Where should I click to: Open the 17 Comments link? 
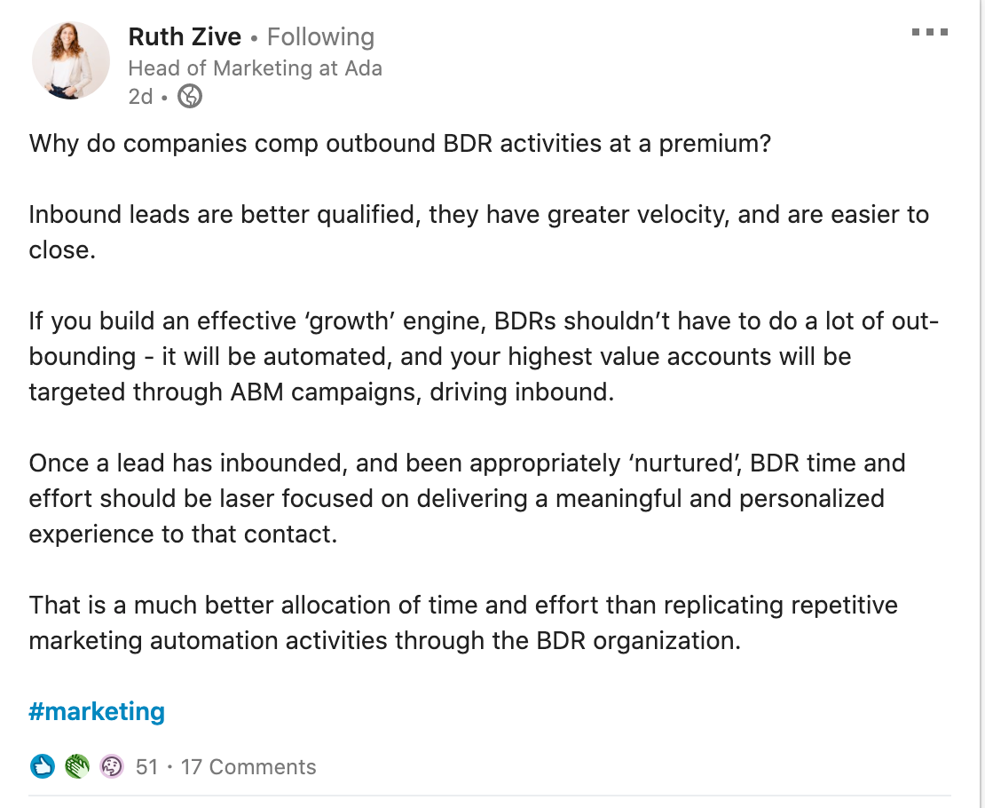coord(248,766)
